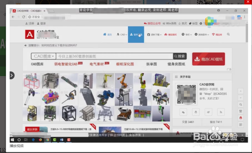Click the floating sidebar search icon
The image size is (252, 153).
tap(241, 105)
